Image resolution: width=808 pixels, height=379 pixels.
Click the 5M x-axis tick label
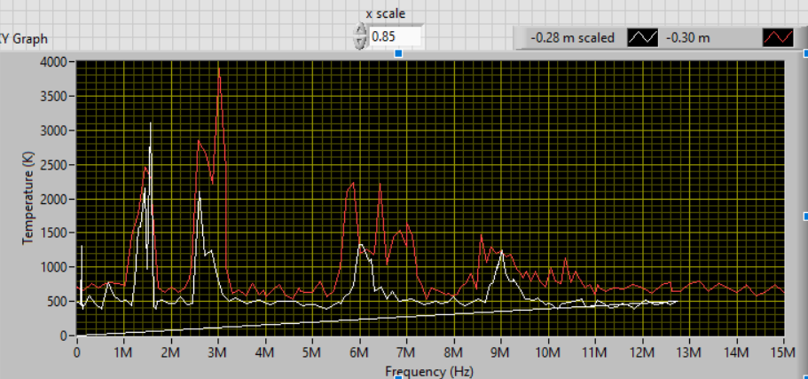coord(312,352)
